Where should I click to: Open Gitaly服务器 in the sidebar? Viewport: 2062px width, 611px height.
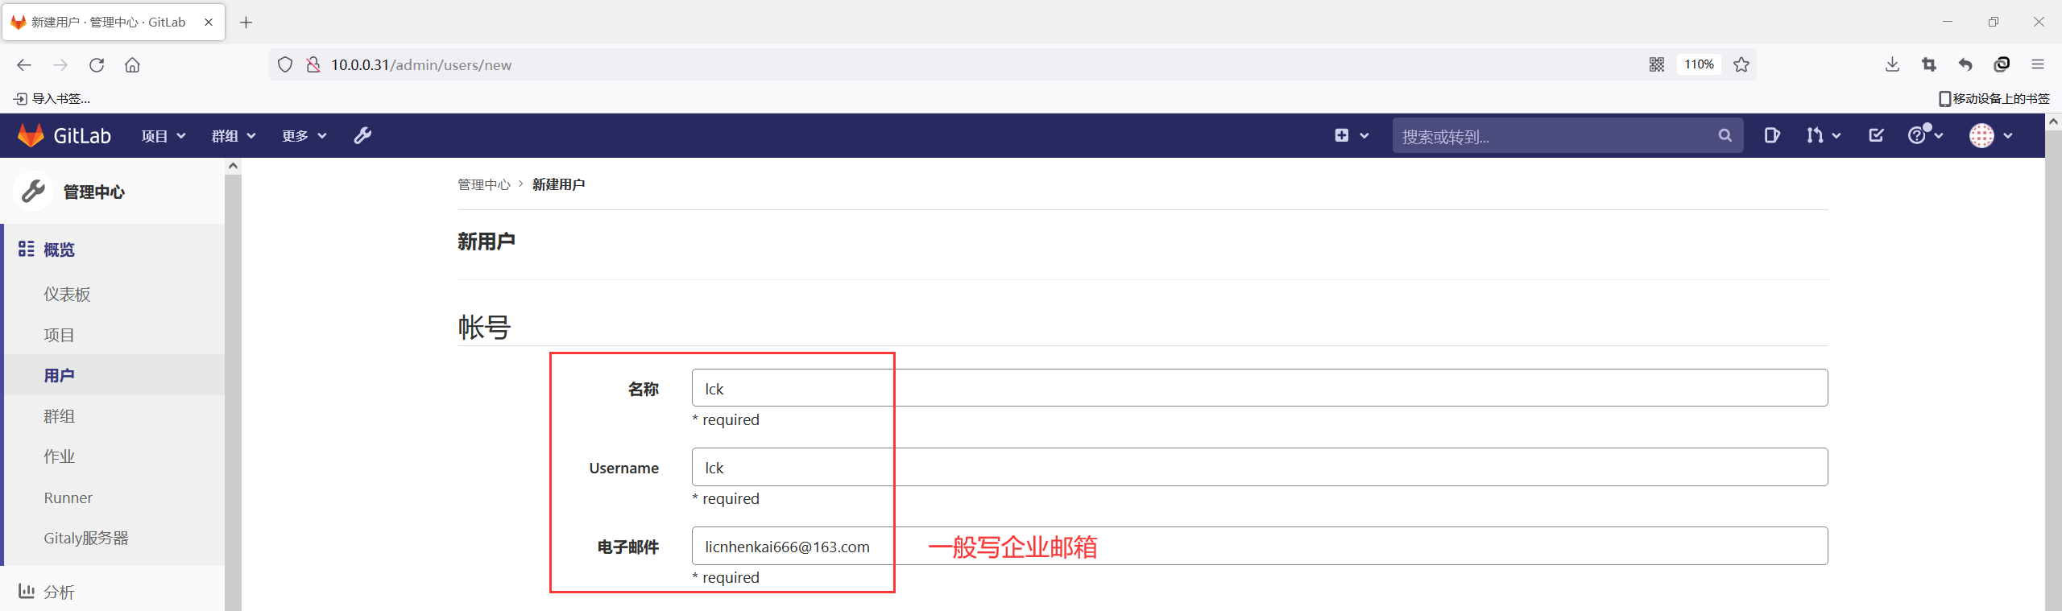pyautogui.click(x=86, y=538)
